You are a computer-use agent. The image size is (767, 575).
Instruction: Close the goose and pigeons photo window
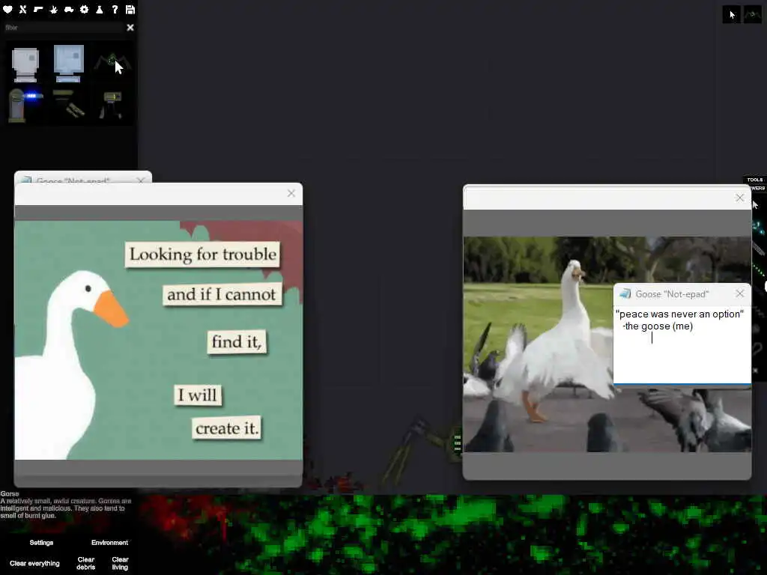(739, 198)
